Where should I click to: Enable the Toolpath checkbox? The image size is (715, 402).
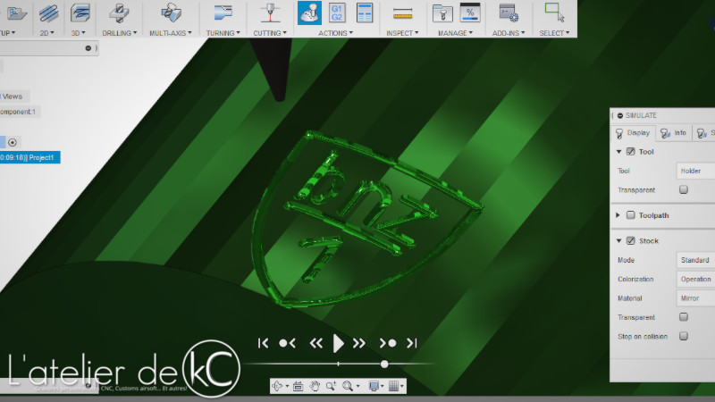point(631,215)
